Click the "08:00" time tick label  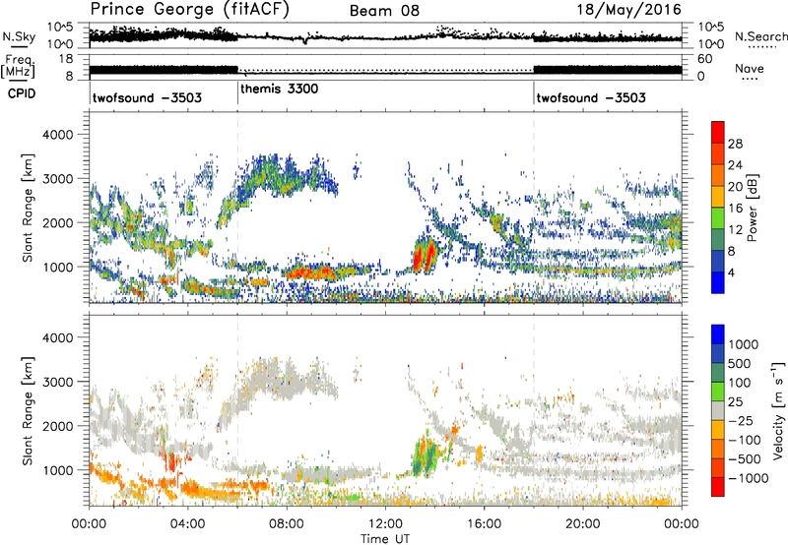(x=287, y=524)
